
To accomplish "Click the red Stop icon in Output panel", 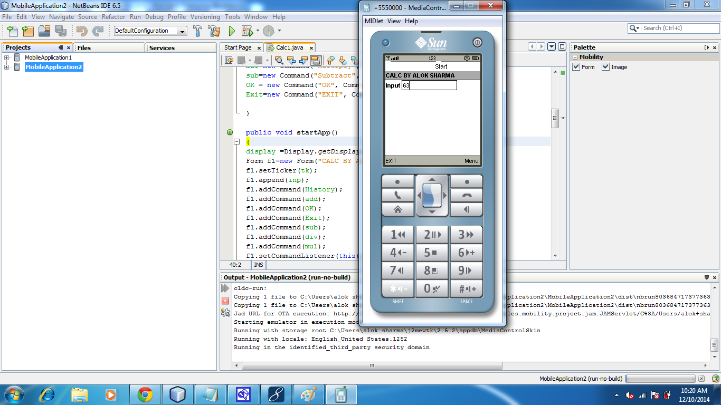I will coord(225,301).
